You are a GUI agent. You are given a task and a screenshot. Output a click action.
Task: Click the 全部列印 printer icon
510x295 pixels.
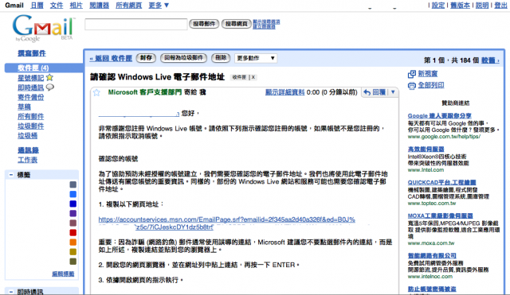tap(411, 86)
